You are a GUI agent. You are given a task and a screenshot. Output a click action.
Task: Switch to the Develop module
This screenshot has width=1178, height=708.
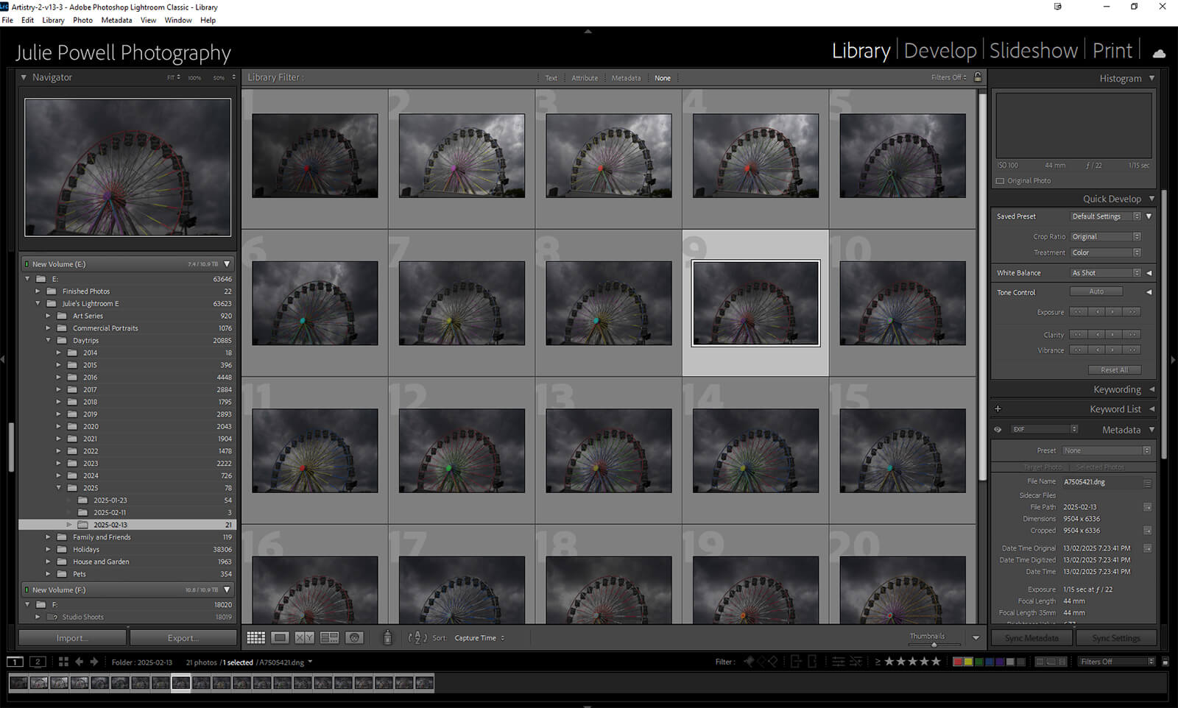pos(939,51)
